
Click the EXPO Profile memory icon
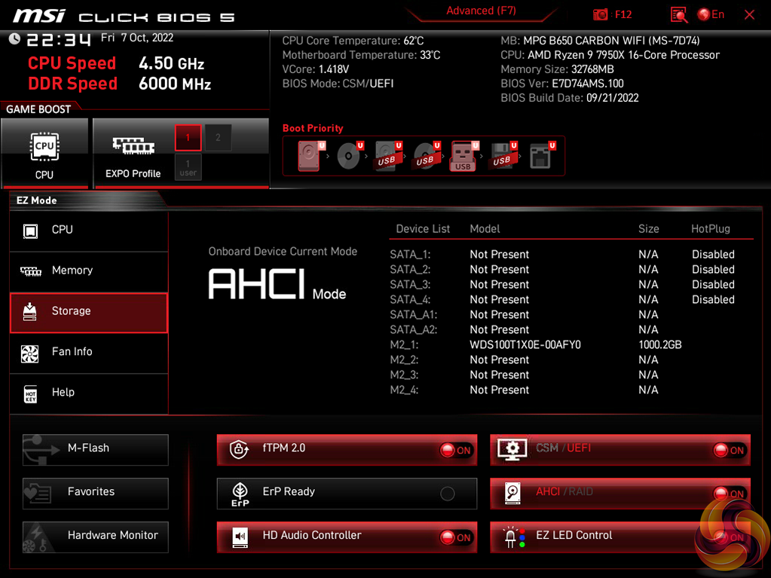pyautogui.click(x=133, y=146)
